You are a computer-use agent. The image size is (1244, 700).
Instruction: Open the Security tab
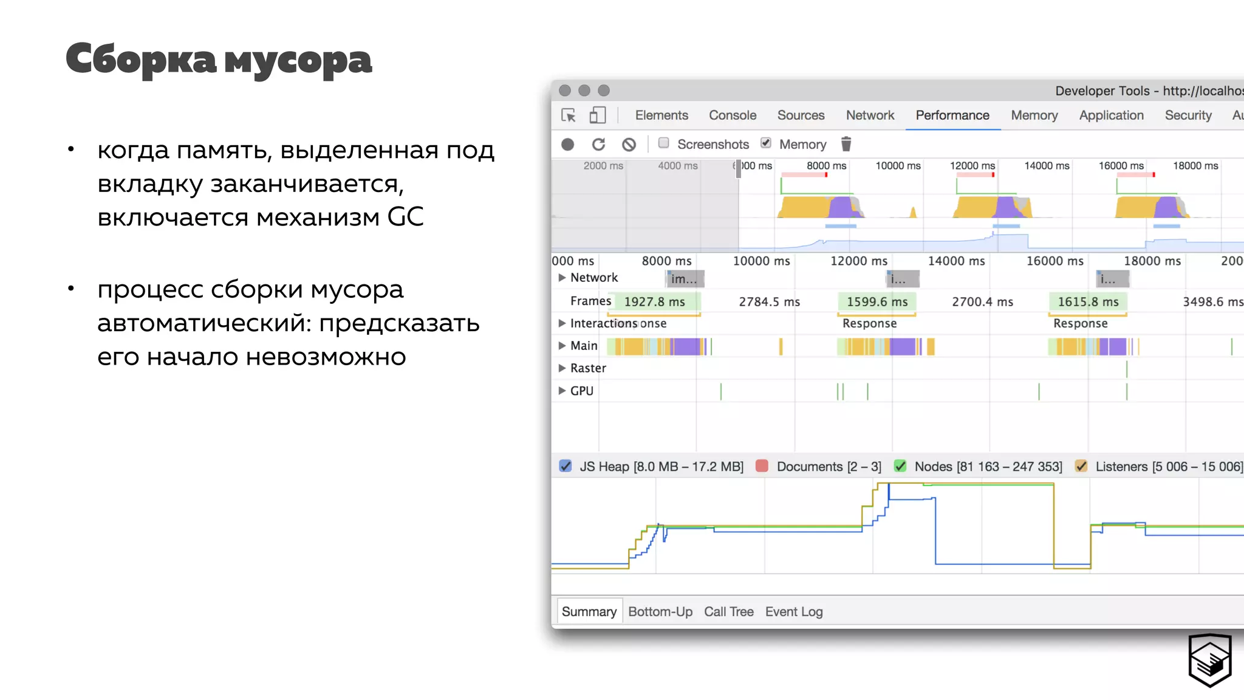pyautogui.click(x=1188, y=115)
